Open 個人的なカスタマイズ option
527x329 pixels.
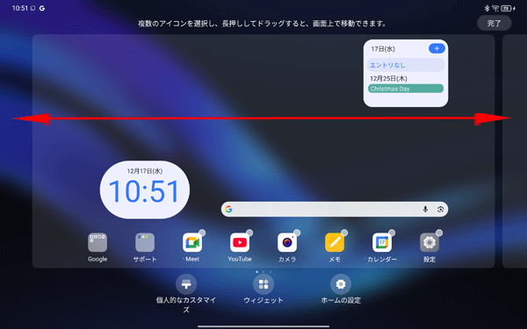click(x=186, y=284)
